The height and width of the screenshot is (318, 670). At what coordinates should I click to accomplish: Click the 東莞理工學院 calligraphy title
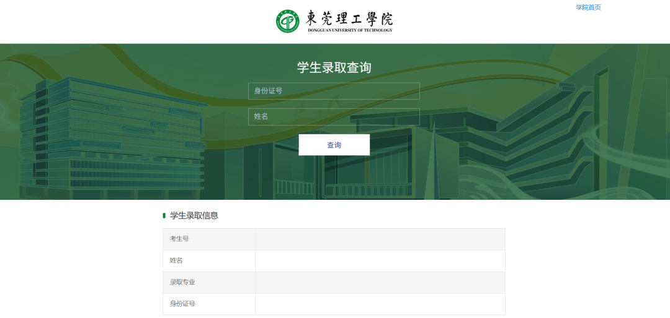click(x=349, y=18)
